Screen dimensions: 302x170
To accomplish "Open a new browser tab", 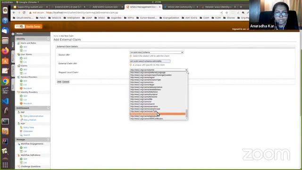I will [241, 7].
